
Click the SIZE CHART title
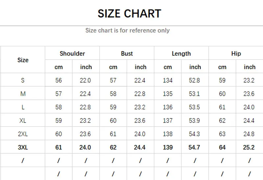(x=129, y=13)
